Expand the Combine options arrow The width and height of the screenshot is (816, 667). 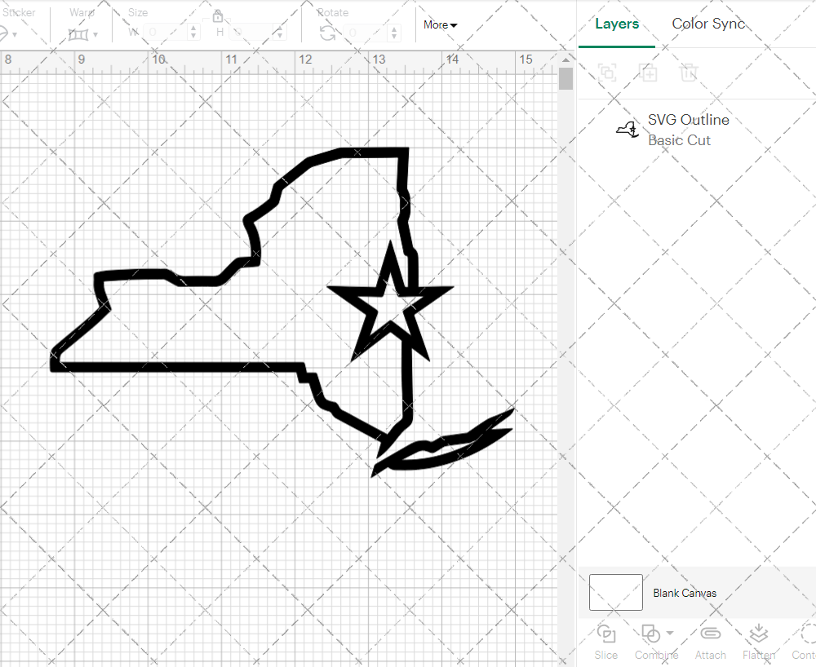pyautogui.click(x=669, y=633)
